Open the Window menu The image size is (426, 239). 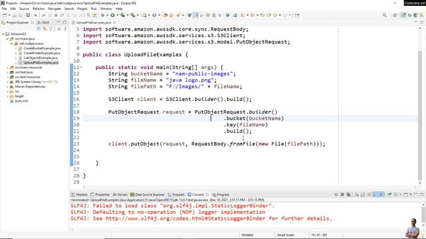coord(106,9)
